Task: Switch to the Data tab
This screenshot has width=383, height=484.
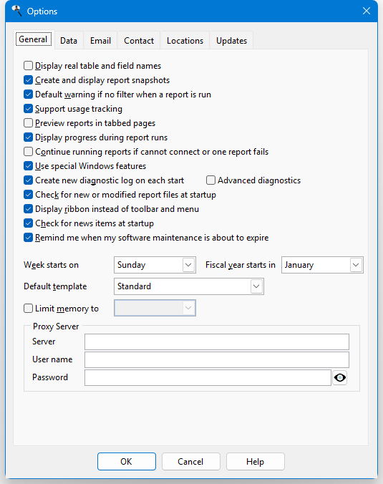Action: click(x=69, y=41)
